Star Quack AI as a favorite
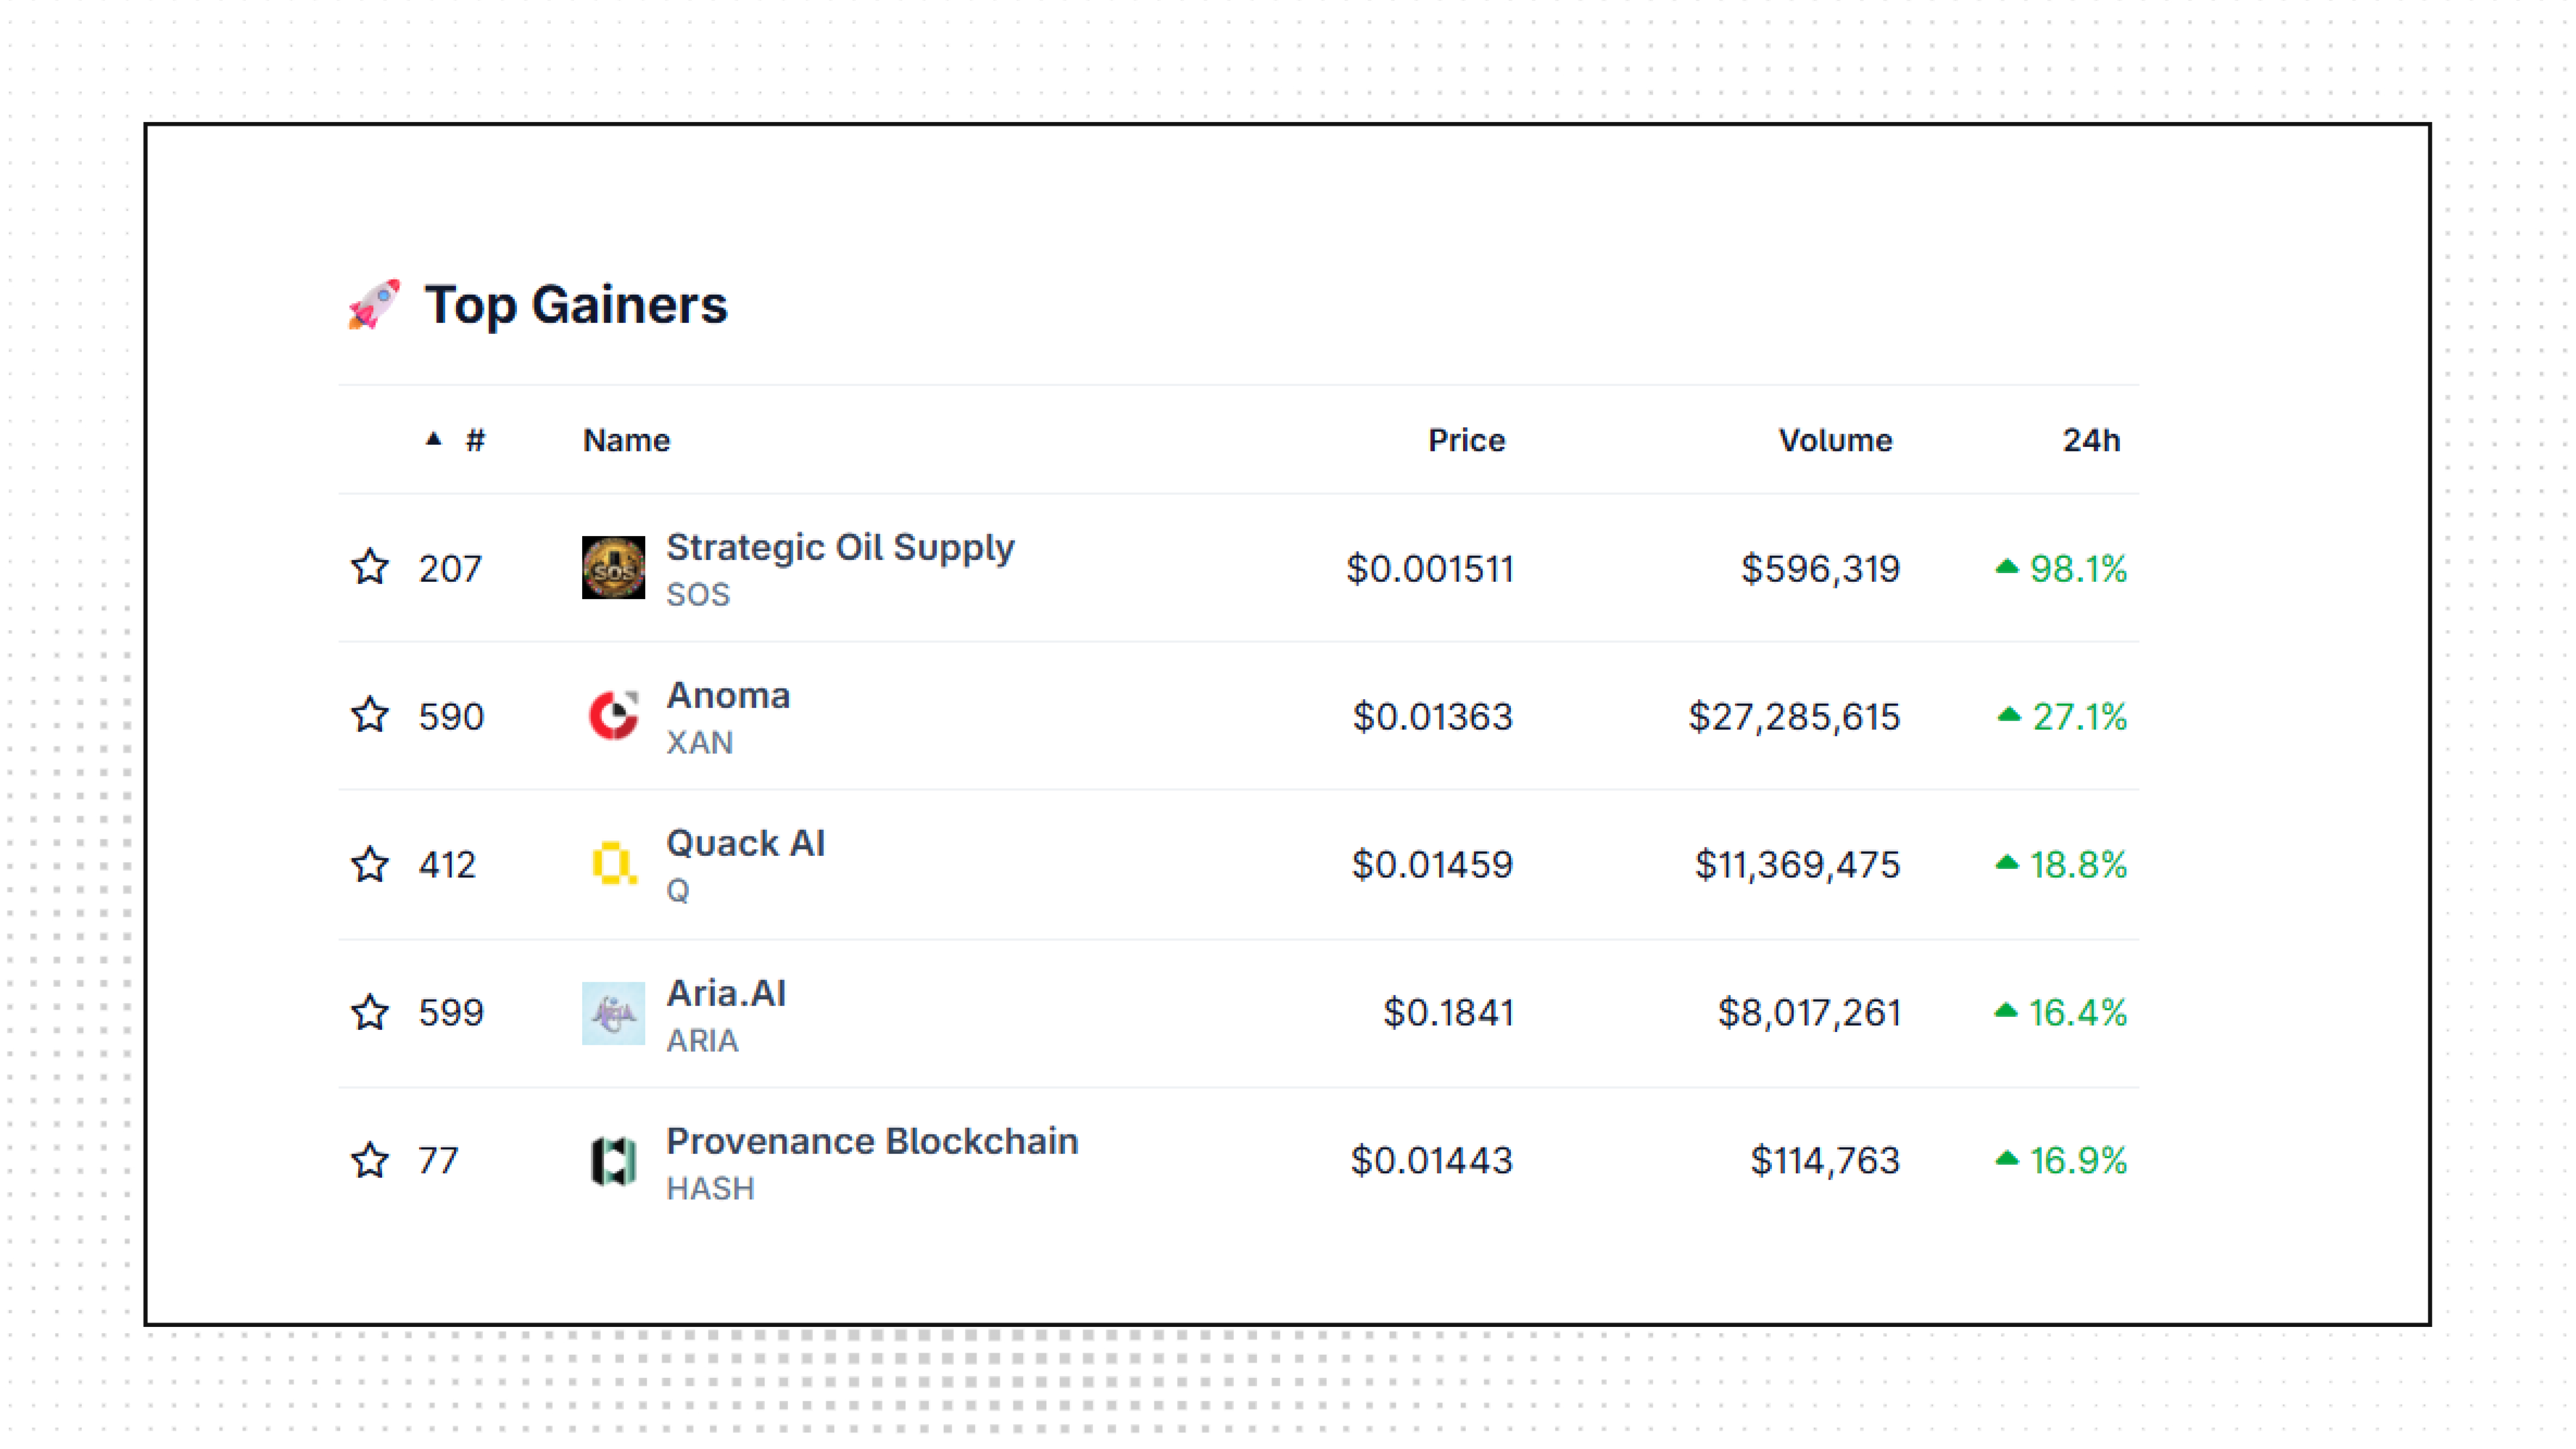This screenshot has width=2576, height=1449. point(370,864)
